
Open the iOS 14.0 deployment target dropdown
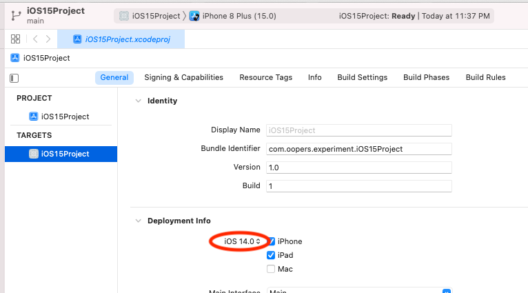[x=242, y=241]
